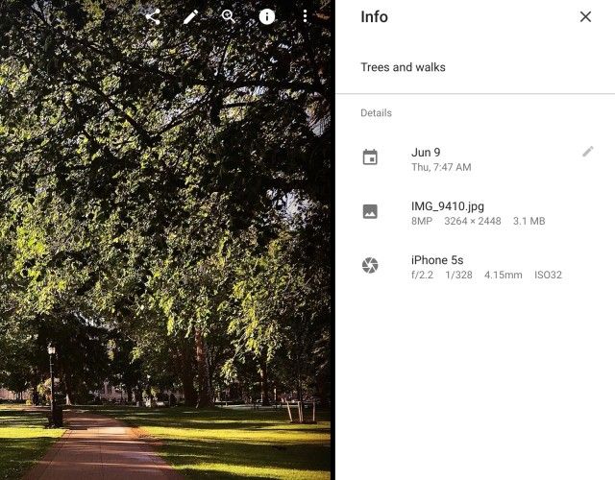Open the photo editor with the pencil icon
This screenshot has height=480, width=615.
point(190,17)
